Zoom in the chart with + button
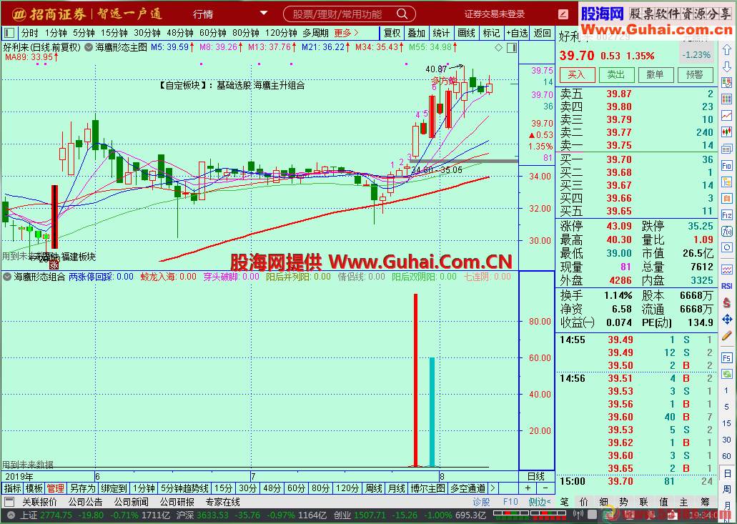The width and height of the screenshot is (737, 524). [x=528, y=488]
